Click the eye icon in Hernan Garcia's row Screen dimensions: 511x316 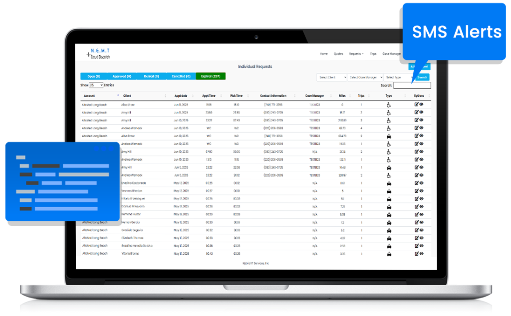coord(422,222)
